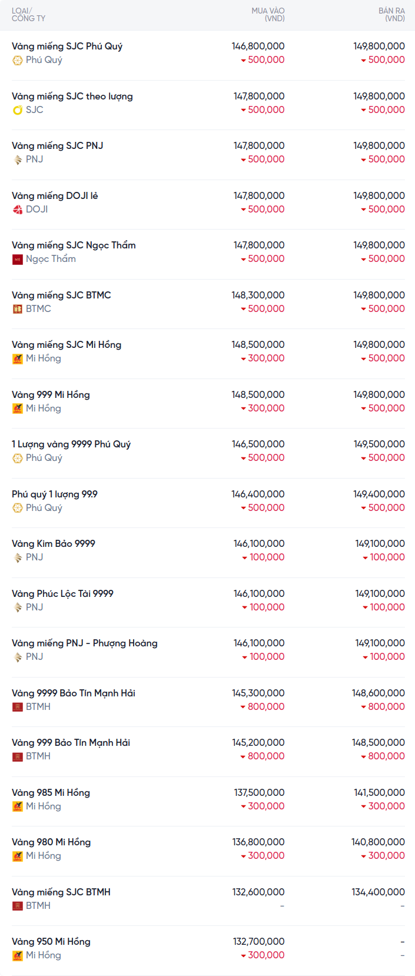The width and height of the screenshot is (415, 976).
Task: Open Vàng Phúc Lộc Tài 9999 entry
Action: click(62, 593)
